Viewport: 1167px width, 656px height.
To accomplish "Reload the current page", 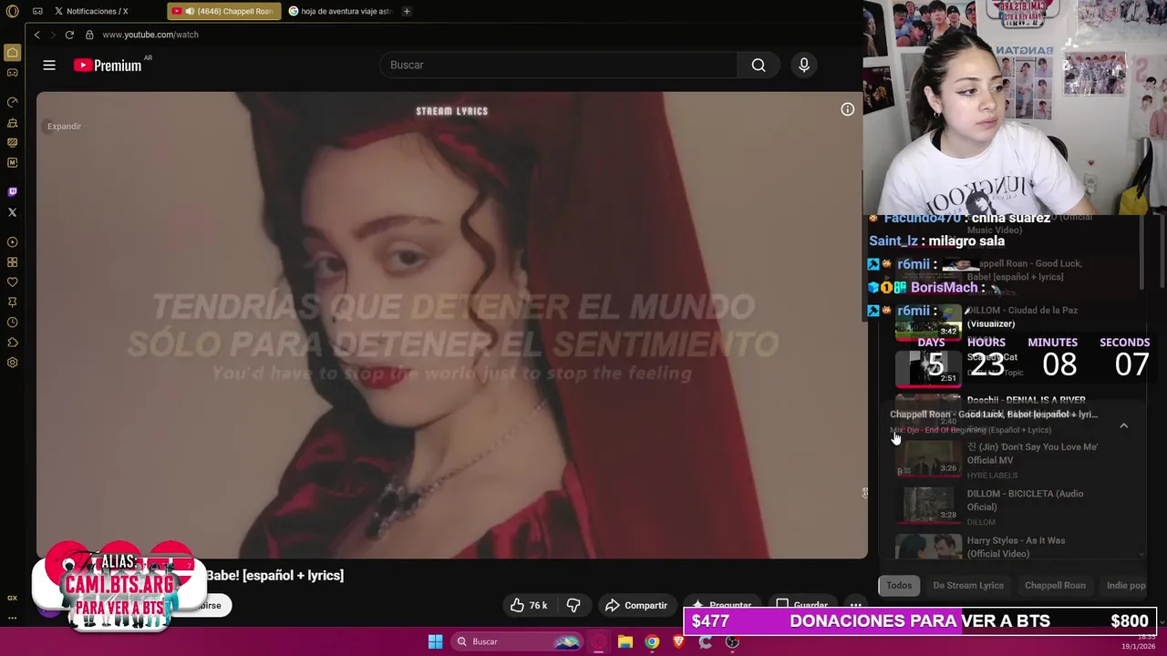I will point(69,35).
